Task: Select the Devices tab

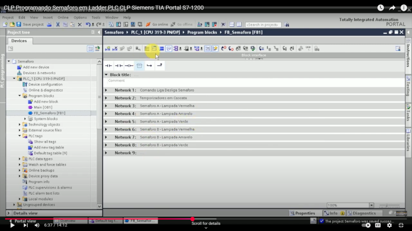Action: pyautogui.click(x=19, y=41)
